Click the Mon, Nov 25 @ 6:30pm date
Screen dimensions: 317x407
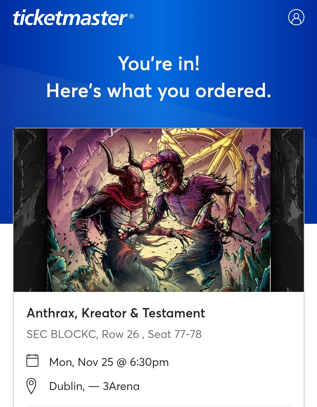[x=109, y=362]
